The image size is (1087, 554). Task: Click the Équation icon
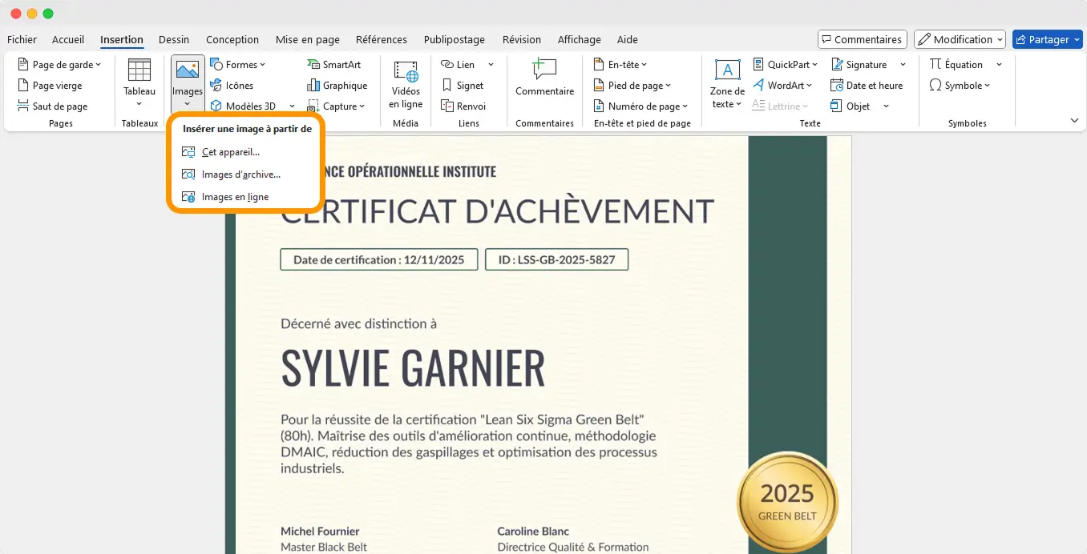click(x=935, y=65)
